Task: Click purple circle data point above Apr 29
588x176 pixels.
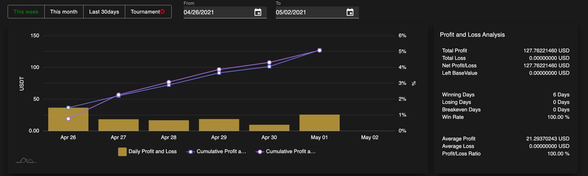Action: pyautogui.click(x=219, y=70)
